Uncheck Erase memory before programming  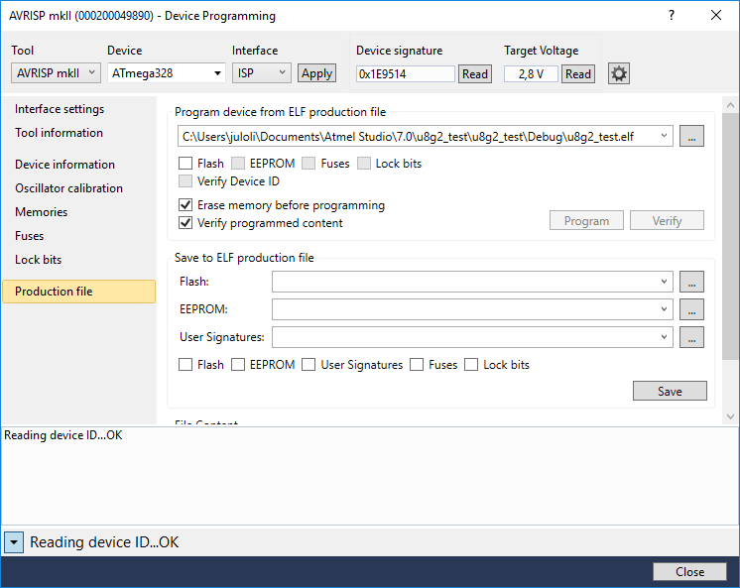185,205
